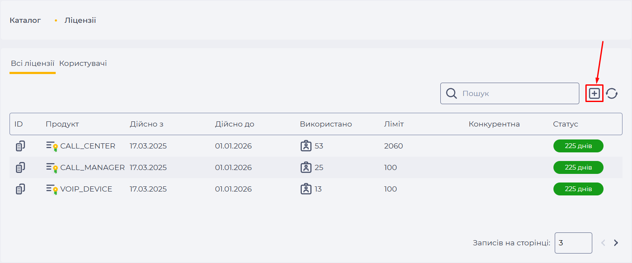
Task: Go to next page with right chevron
Action: click(616, 243)
